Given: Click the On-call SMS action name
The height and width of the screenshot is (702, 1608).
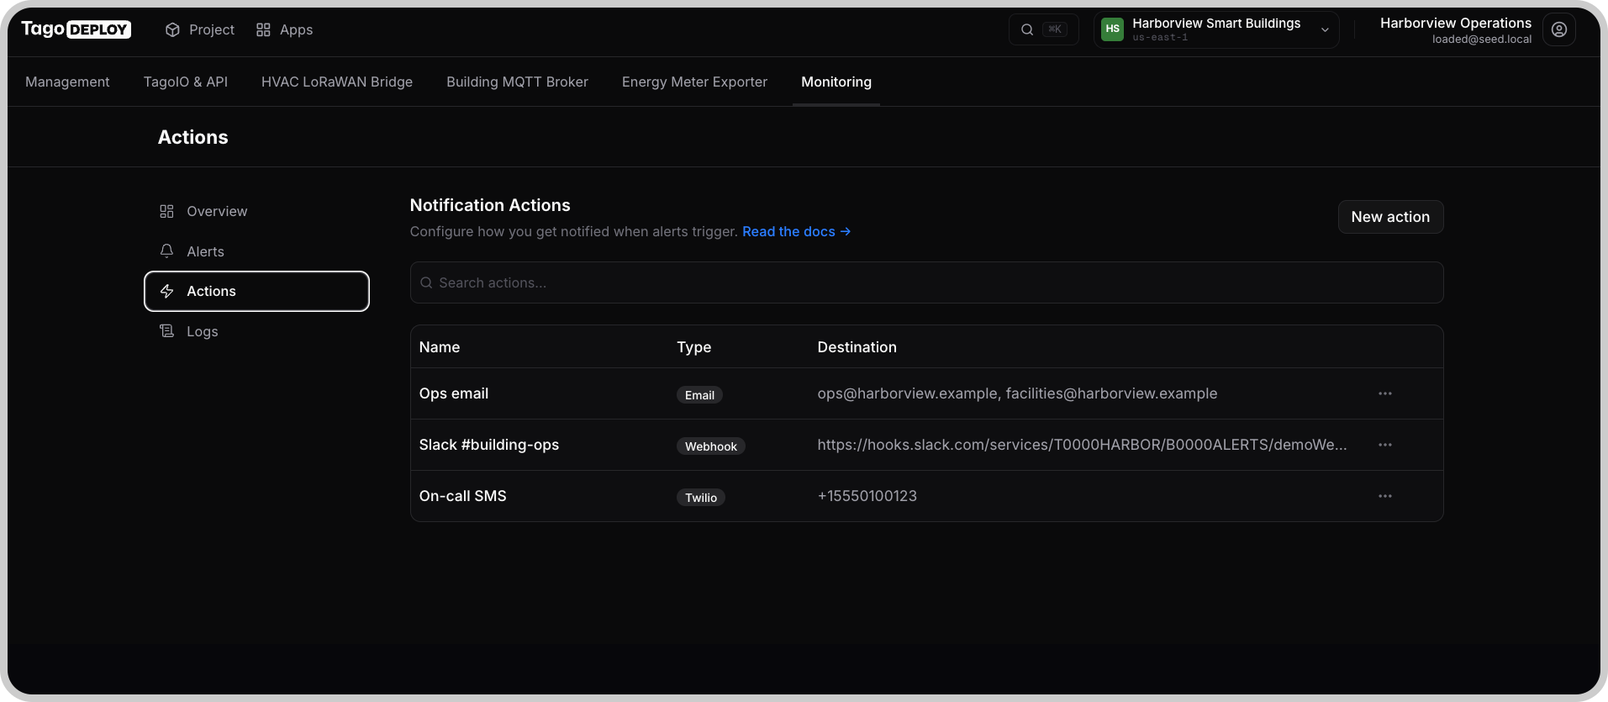Looking at the screenshot, I should click(463, 496).
